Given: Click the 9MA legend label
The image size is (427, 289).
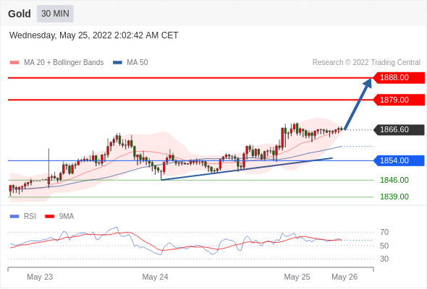Looking at the screenshot, I should point(67,217).
